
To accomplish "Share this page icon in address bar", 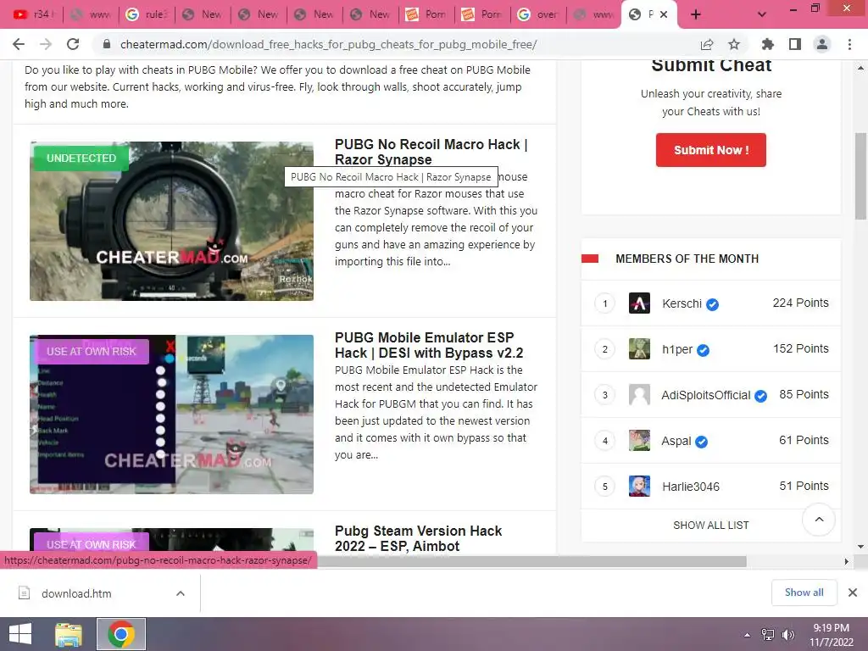I will tap(707, 44).
